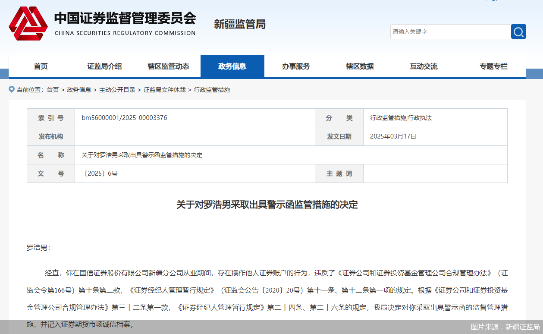The image size is (543, 334).
Task: Click 首页 in the breadcrumb trail
Action: 53,89
